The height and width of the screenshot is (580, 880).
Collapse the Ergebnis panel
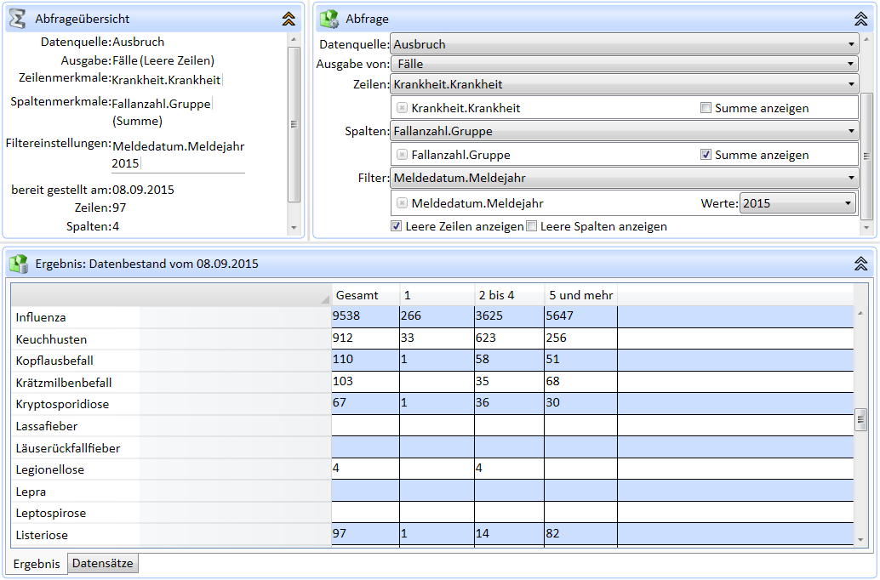tap(860, 264)
